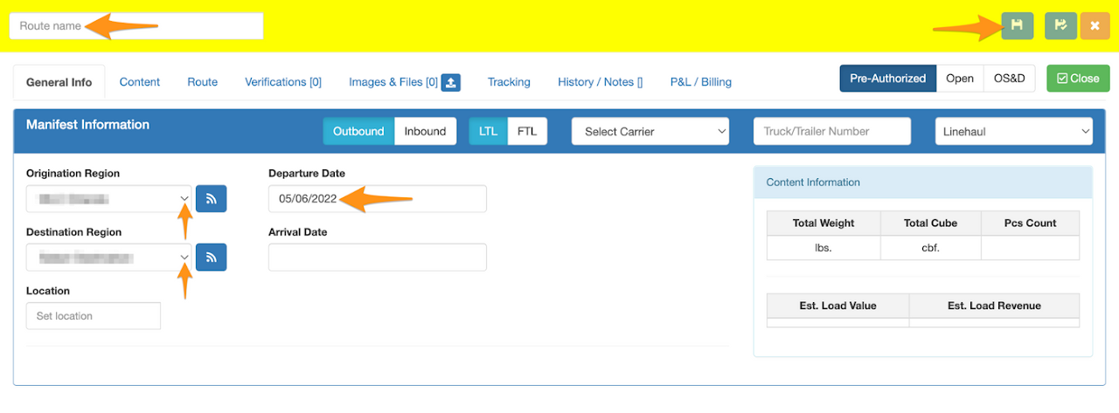The image size is (1119, 413).
Task: Click the Manifest Information heading
Action: click(x=87, y=125)
